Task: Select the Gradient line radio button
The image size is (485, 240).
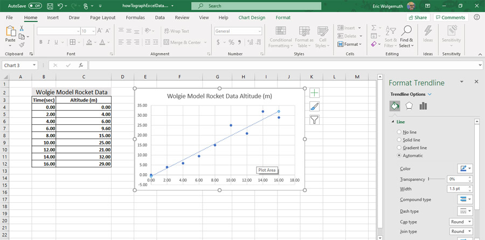Action: coord(399,147)
